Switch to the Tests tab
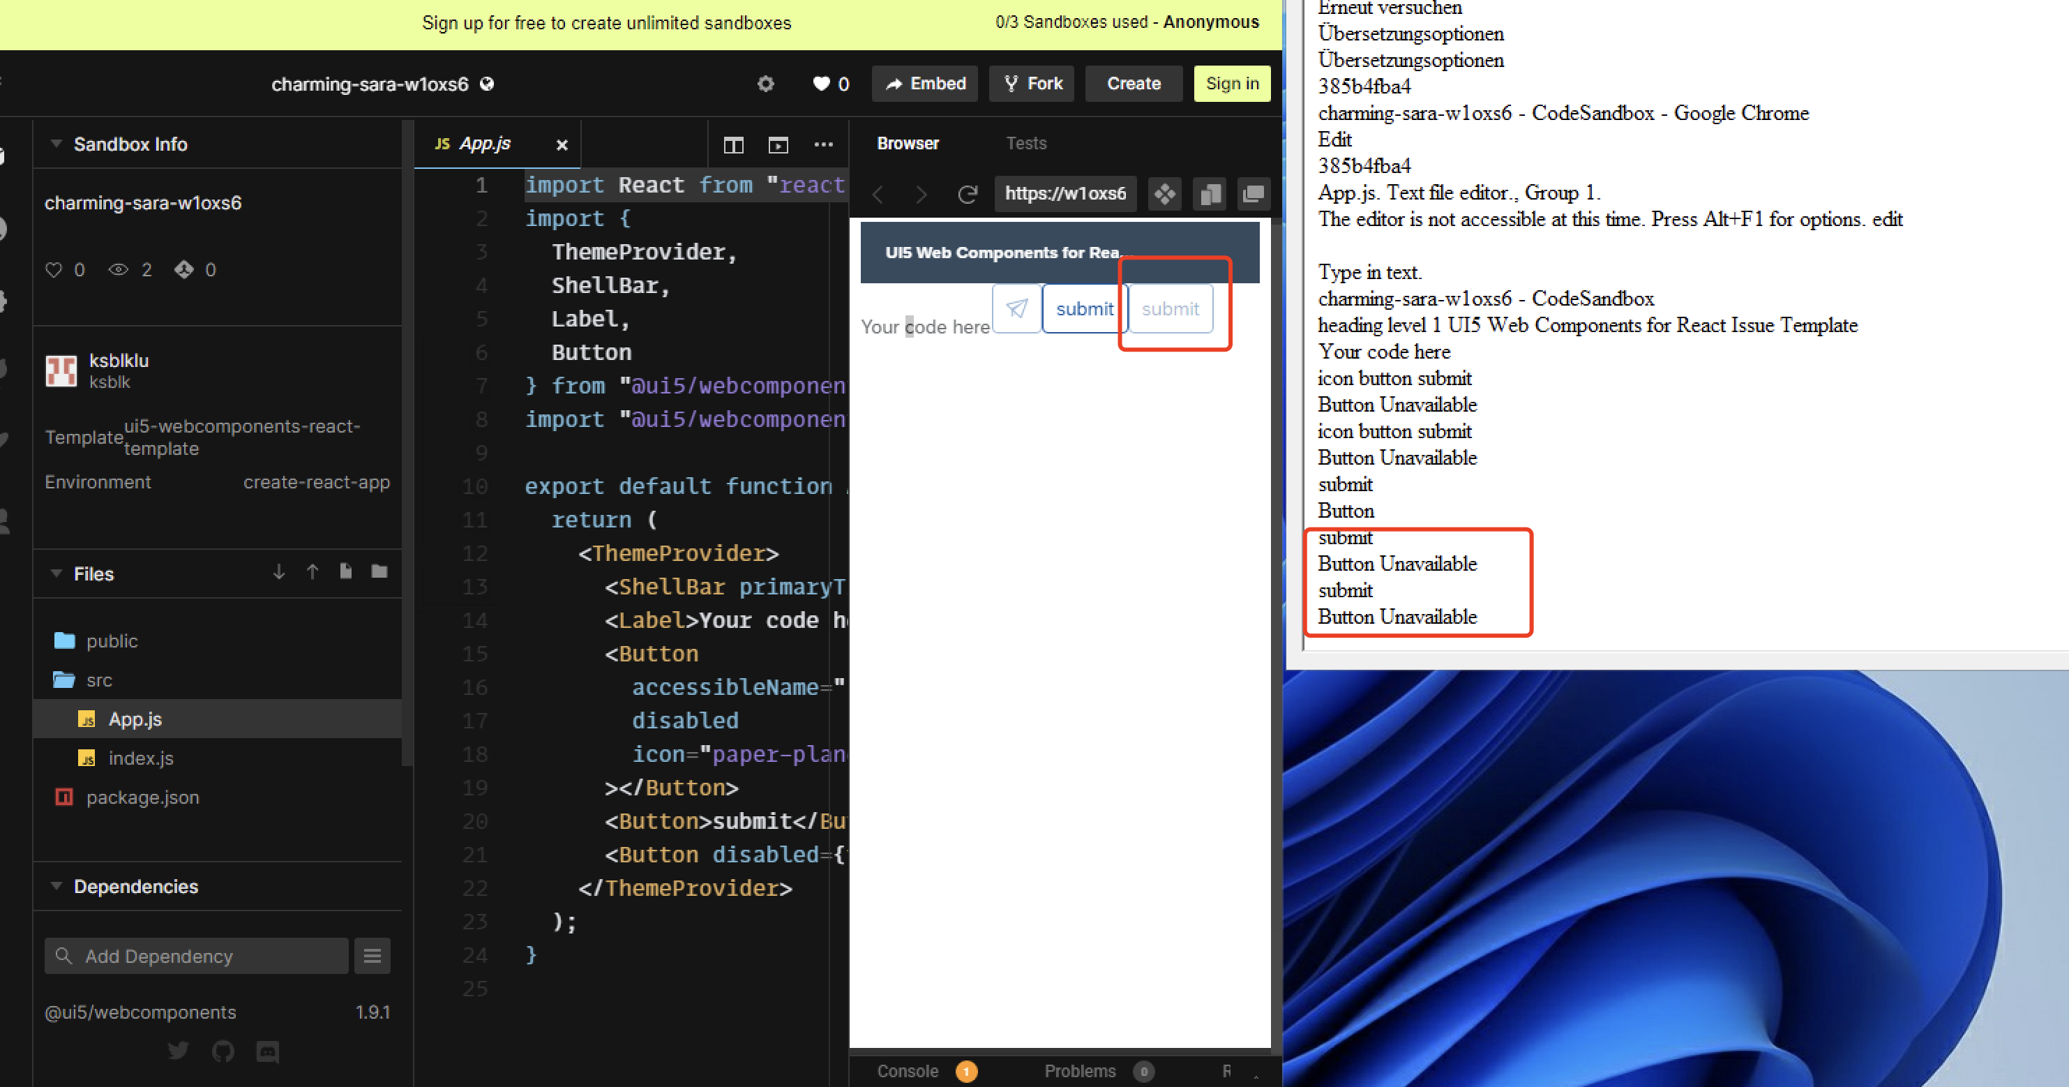 (1025, 143)
